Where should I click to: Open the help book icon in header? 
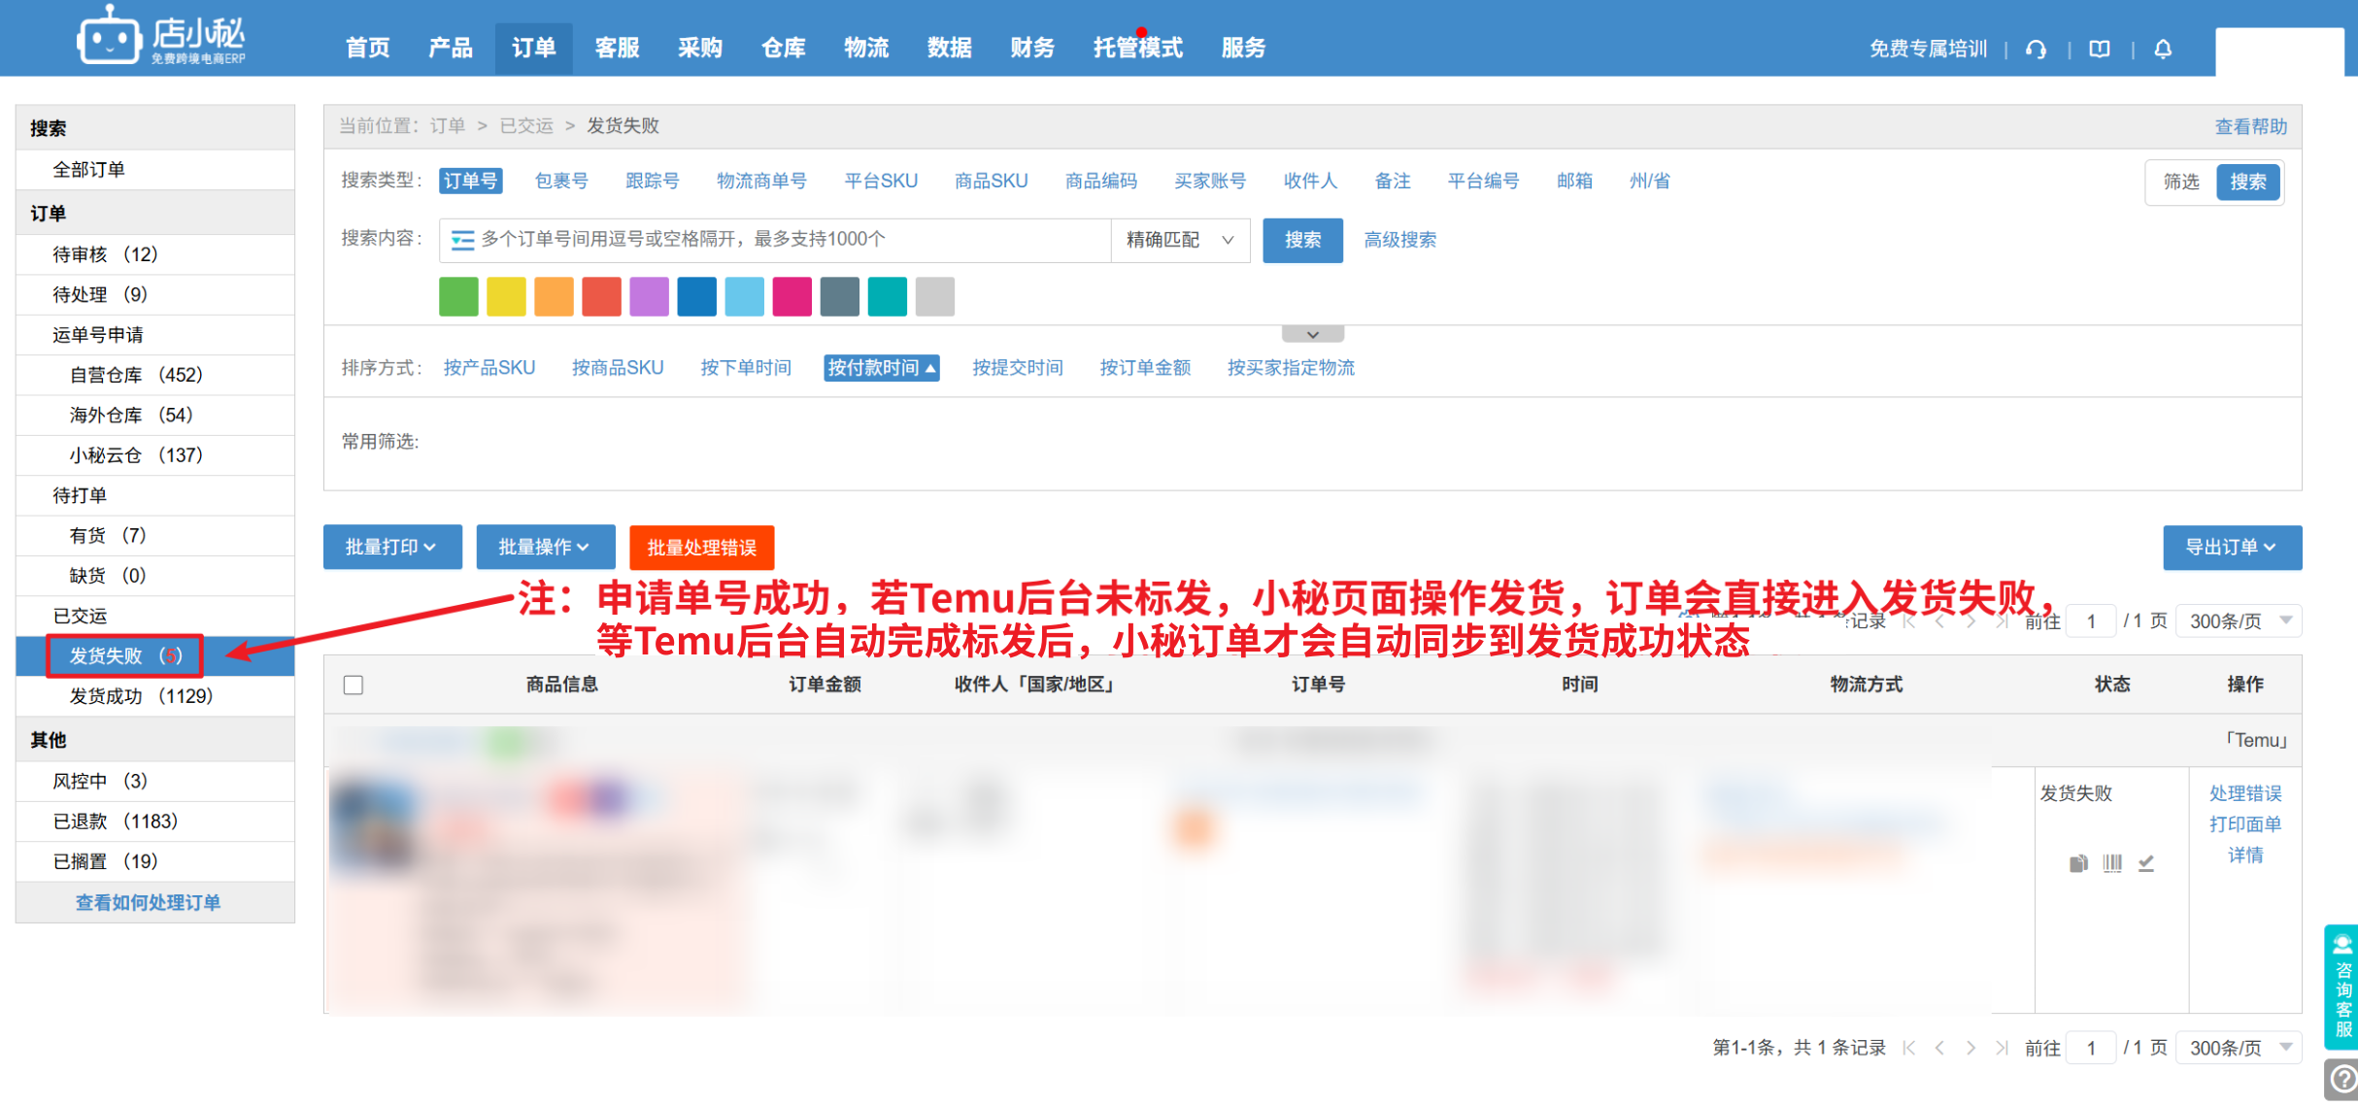[x=2100, y=49]
